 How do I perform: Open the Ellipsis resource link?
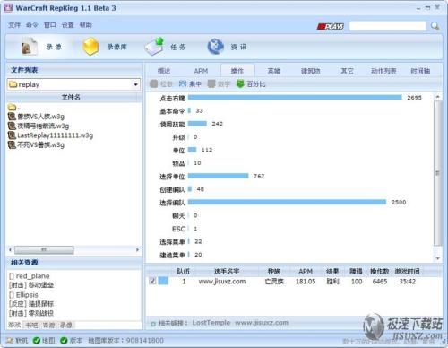pyautogui.click(x=23, y=295)
